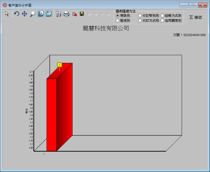Viewport: 210px width, 172px height.
Task: Select the 區域別 radio option
Action: tap(123, 21)
